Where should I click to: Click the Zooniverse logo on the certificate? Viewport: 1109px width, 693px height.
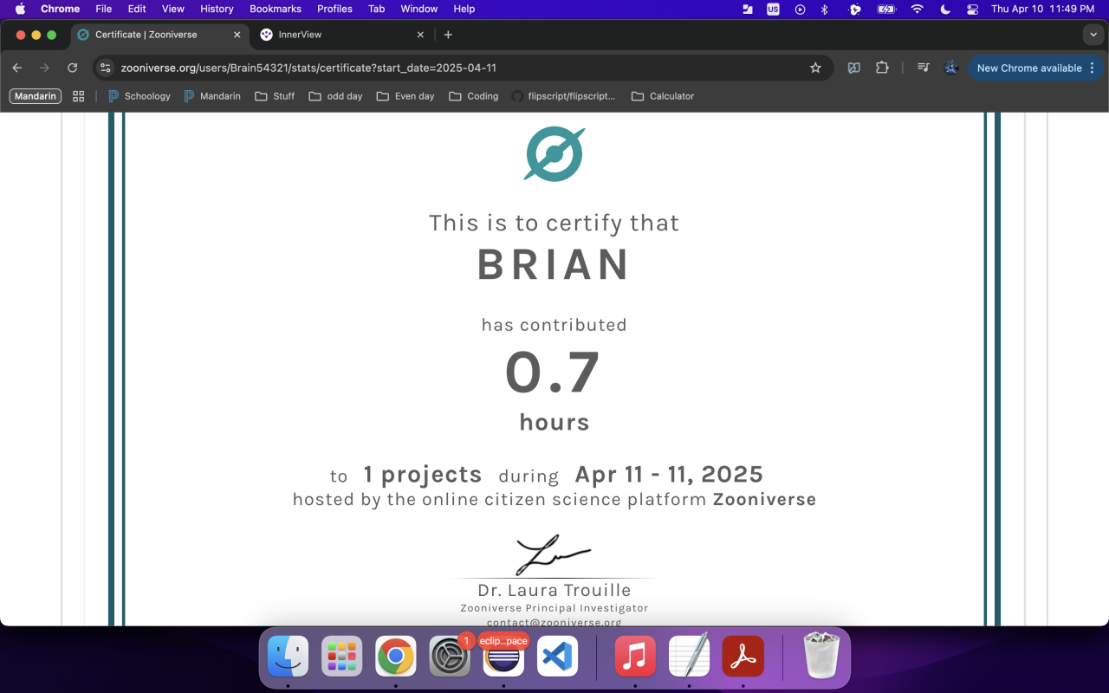pos(554,154)
